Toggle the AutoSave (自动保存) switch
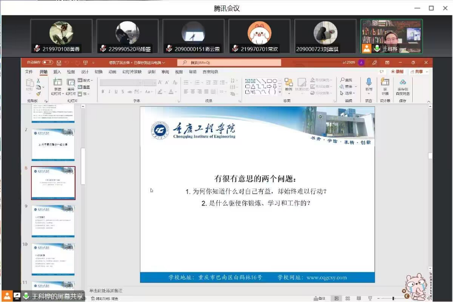Screen dimensions: 453x302 click(x=48, y=63)
